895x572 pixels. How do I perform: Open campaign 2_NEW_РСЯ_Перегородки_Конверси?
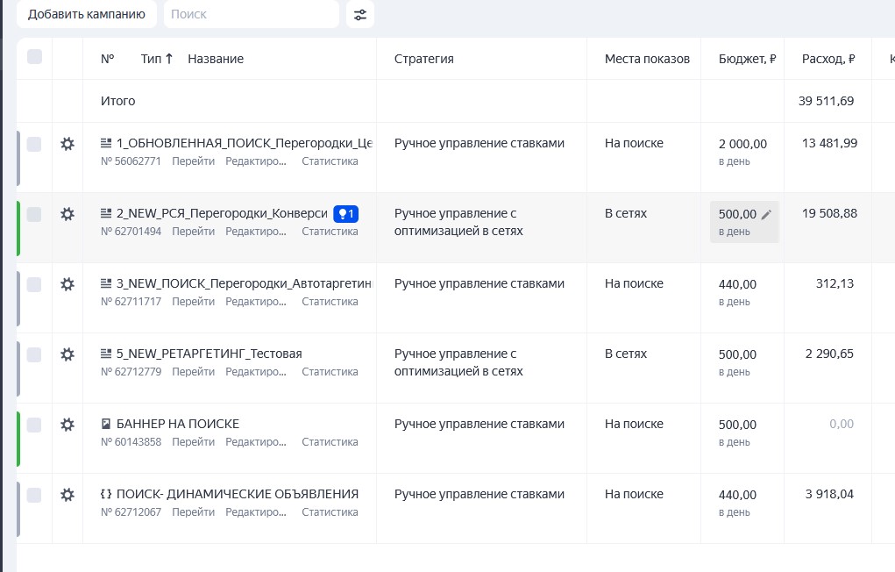[x=222, y=214]
